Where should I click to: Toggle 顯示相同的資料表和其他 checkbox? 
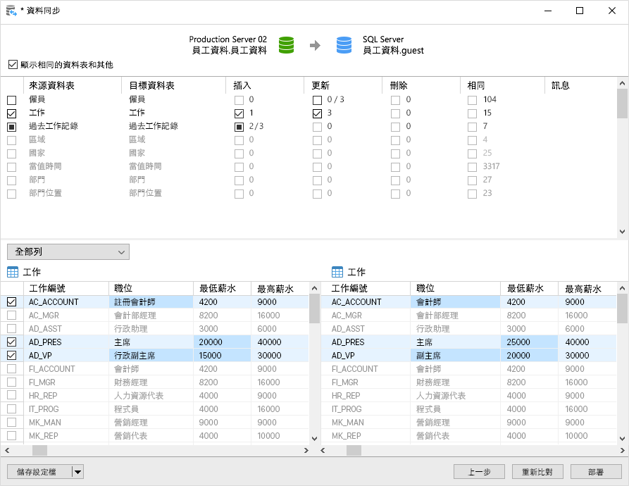pos(13,65)
